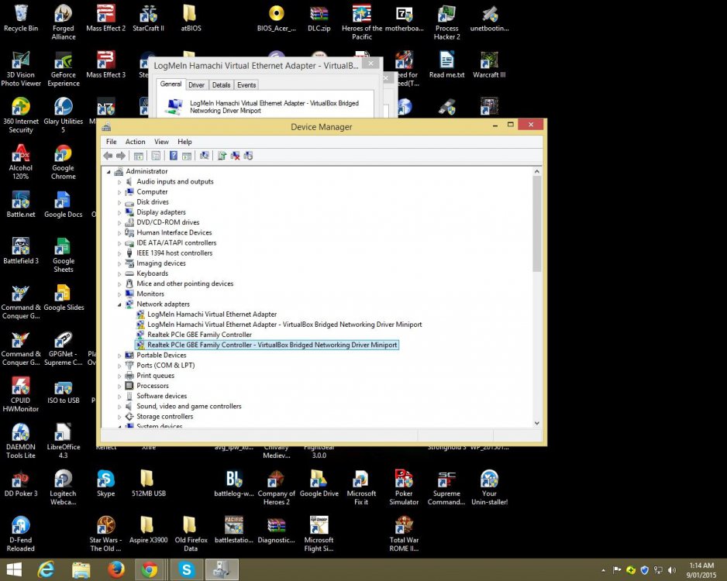This screenshot has height=581, width=727.
Task: Open Internet Explorer from the taskbar
Action: click(x=46, y=569)
